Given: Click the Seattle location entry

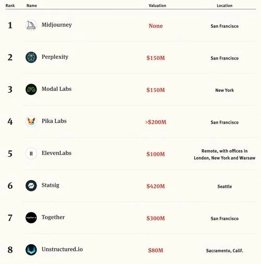Looking at the screenshot, I should 224,186.
